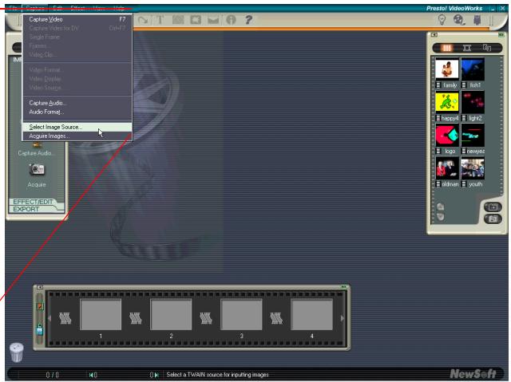
Task: Click the transition icon before frame 2
Action: click(136, 318)
